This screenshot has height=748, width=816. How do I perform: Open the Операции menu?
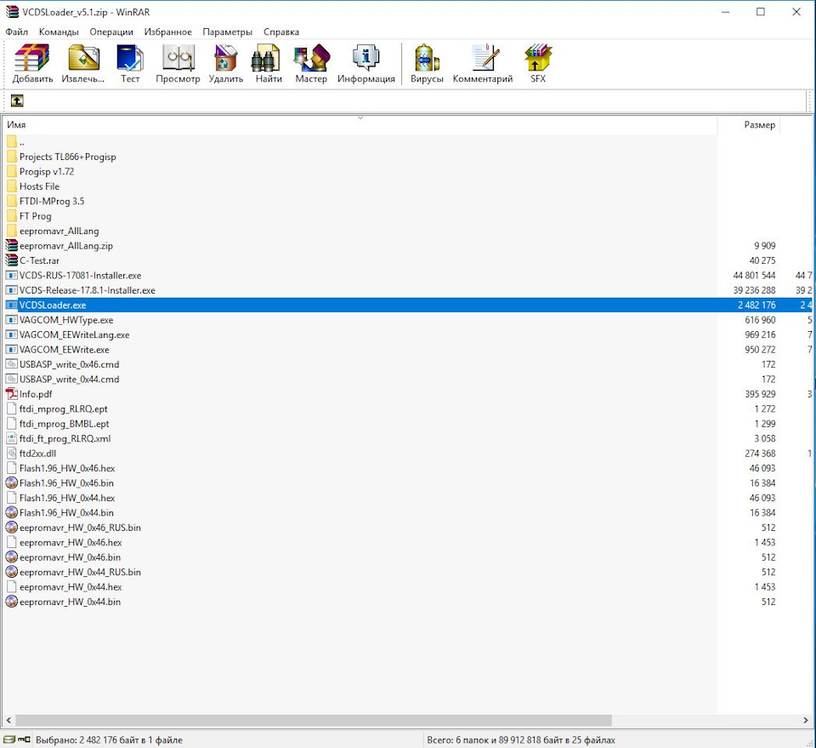coord(111,31)
